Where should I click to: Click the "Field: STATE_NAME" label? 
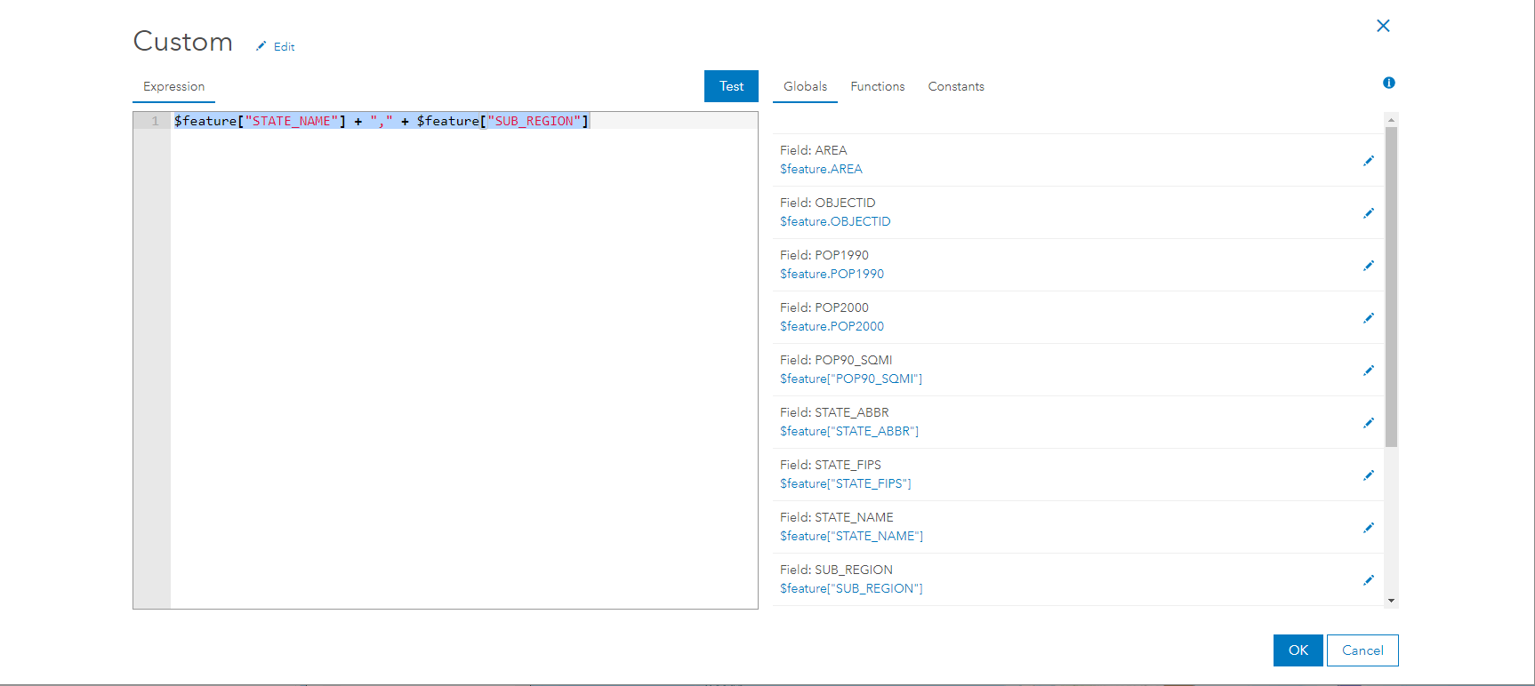pyautogui.click(x=837, y=517)
